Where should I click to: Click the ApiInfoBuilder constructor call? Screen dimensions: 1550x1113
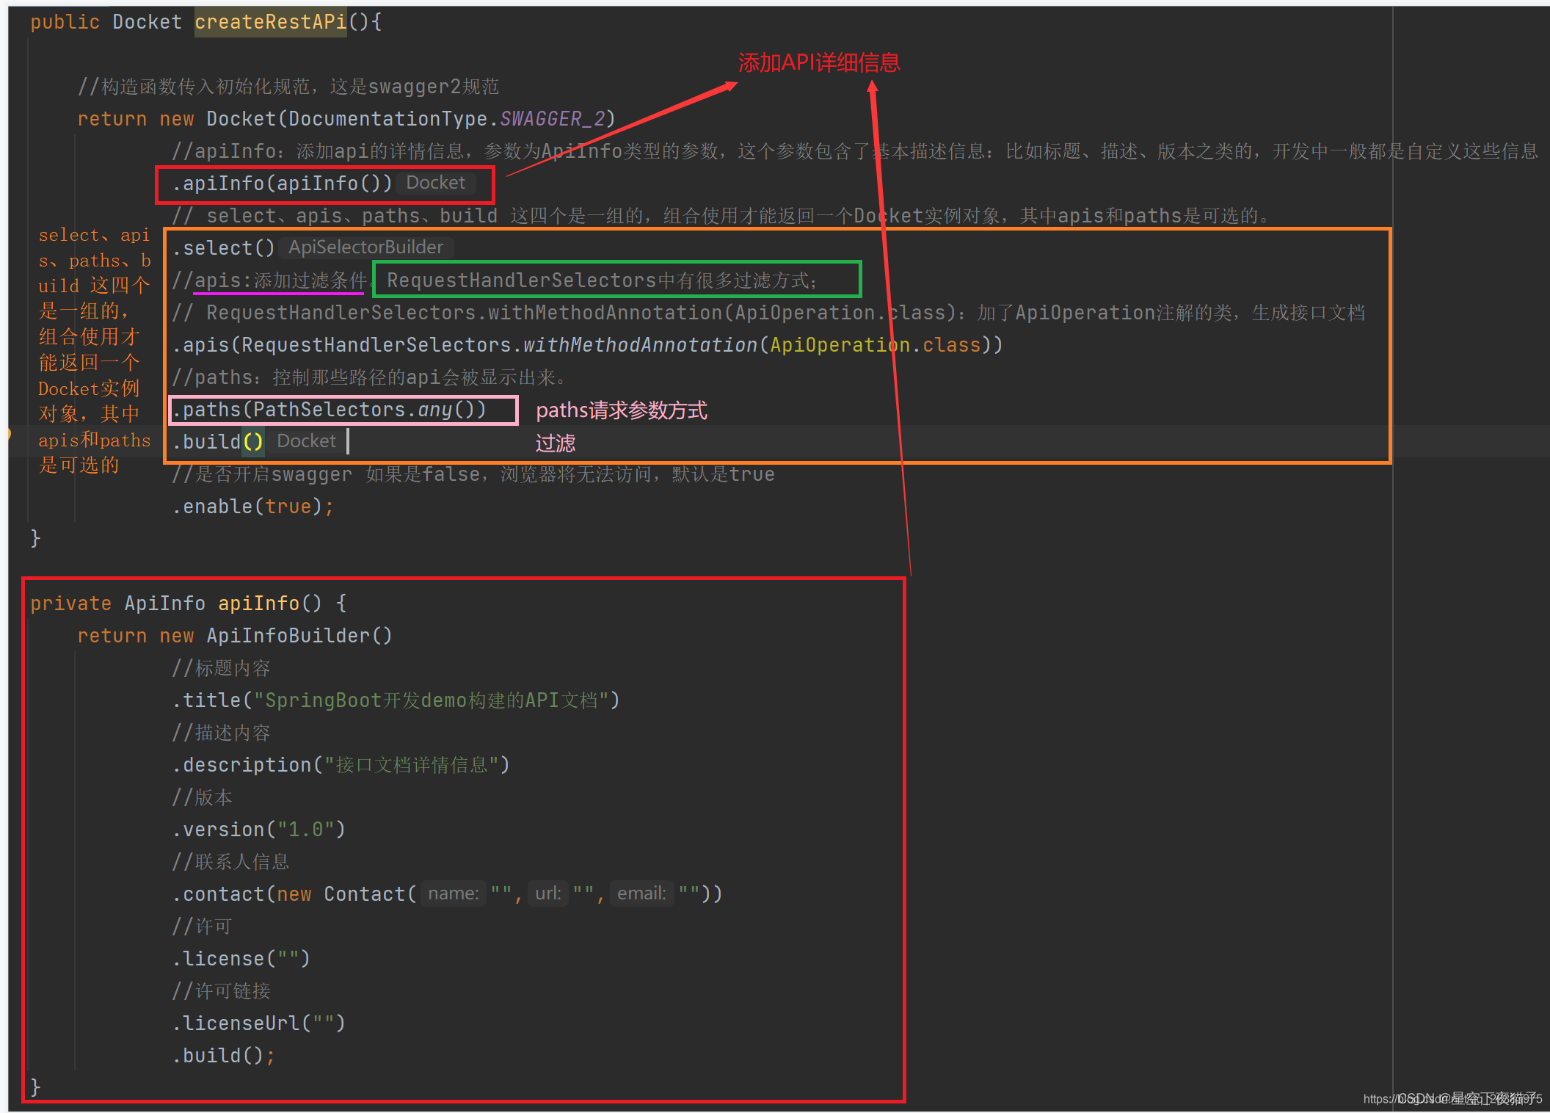299,636
